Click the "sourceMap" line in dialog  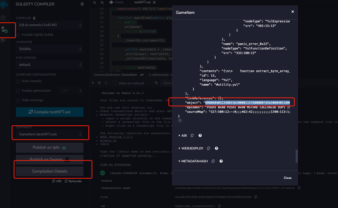tap(237, 112)
